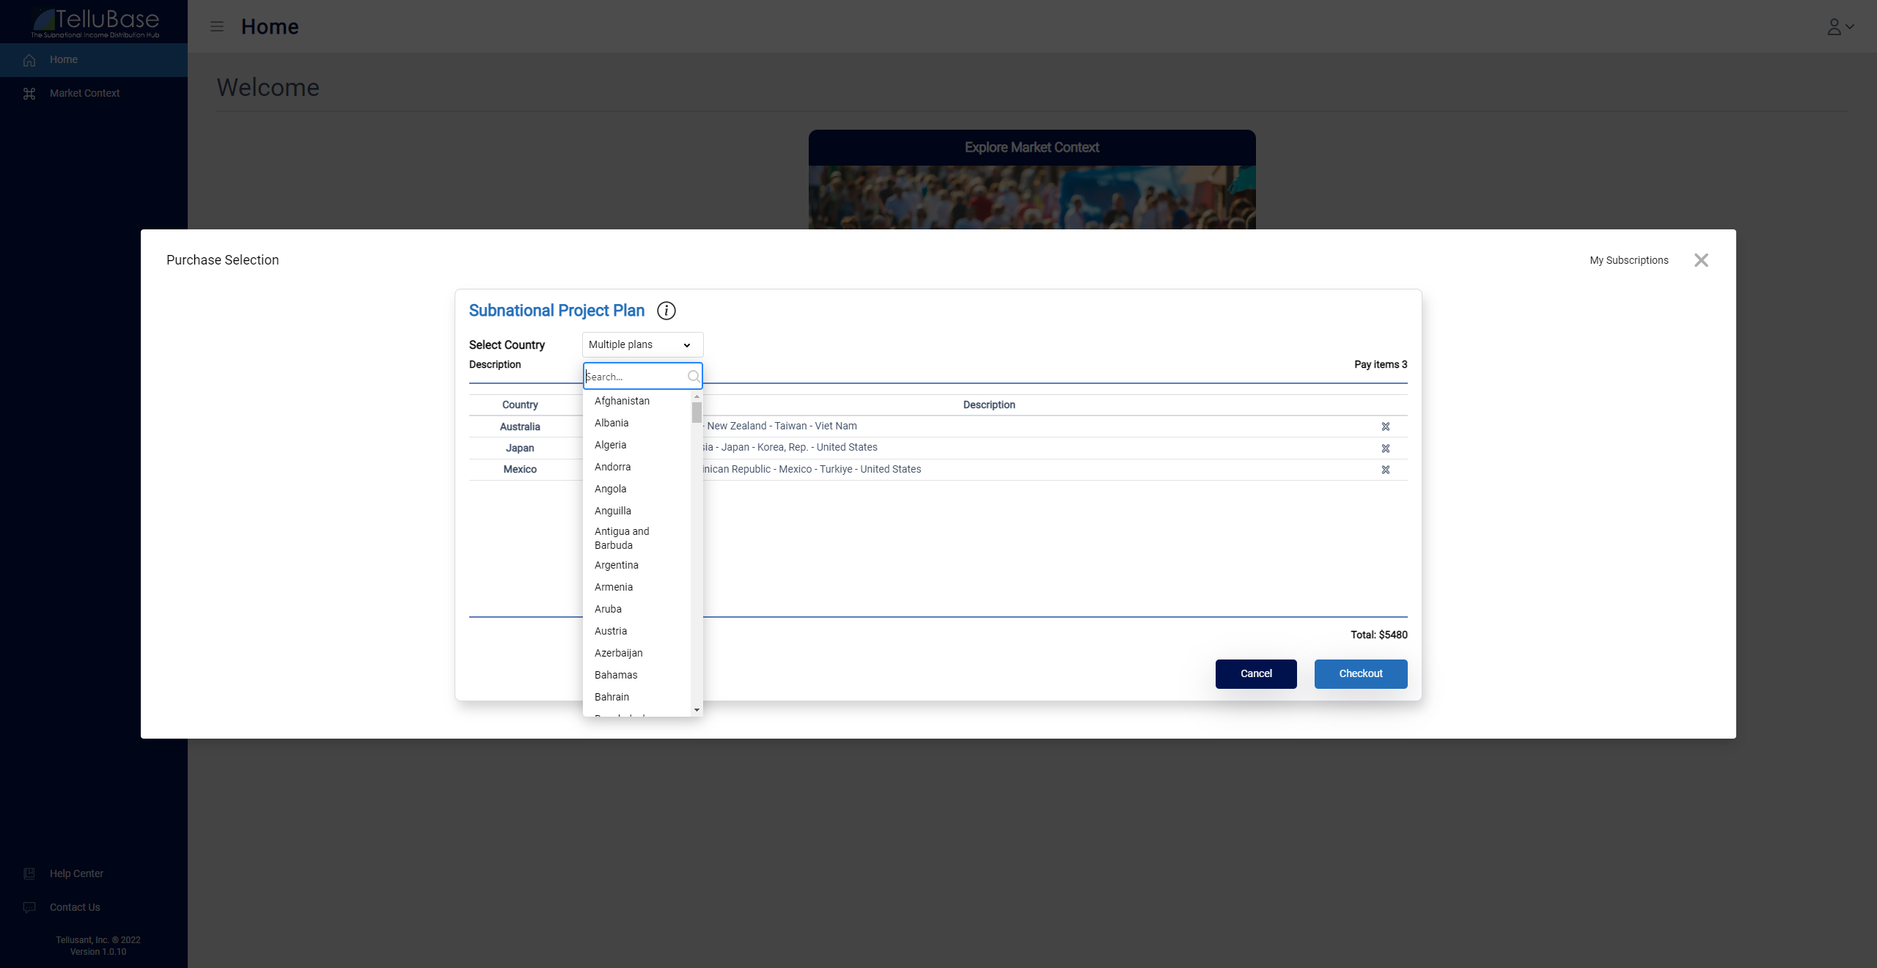Open the Market Context menu item
Image resolution: width=1877 pixels, height=968 pixels.
[84, 93]
